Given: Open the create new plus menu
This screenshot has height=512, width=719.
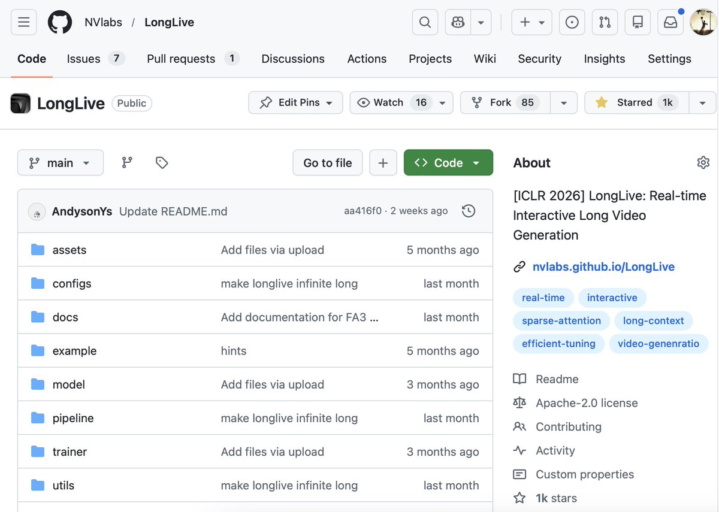Looking at the screenshot, I should pyautogui.click(x=531, y=22).
